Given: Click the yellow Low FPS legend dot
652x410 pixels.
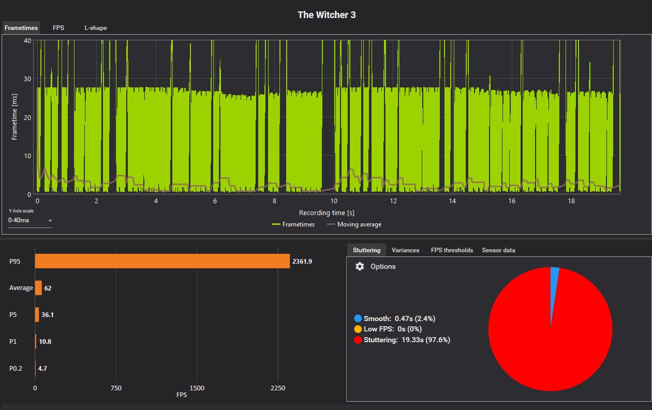Looking at the screenshot, I should pos(358,329).
